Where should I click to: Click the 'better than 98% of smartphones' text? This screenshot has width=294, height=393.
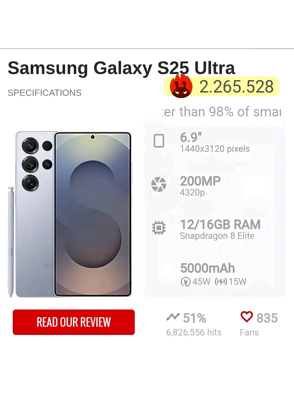[222, 112]
